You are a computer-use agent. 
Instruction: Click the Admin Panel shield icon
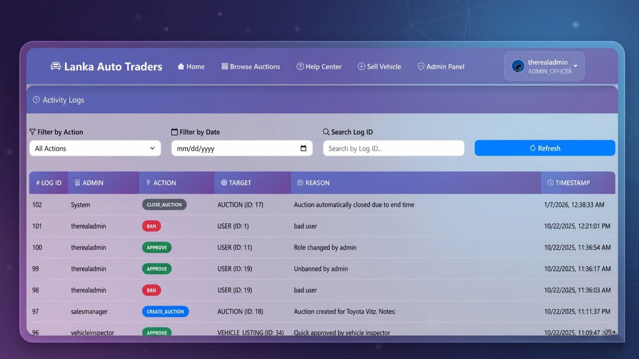click(x=421, y=66)
